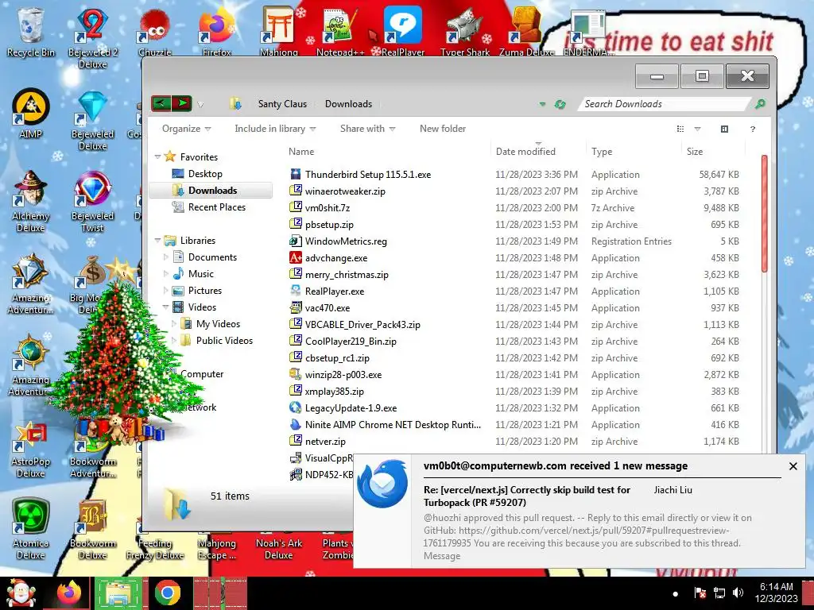Sort by the Name column header
814x610 pixels.
coord(301,152)
